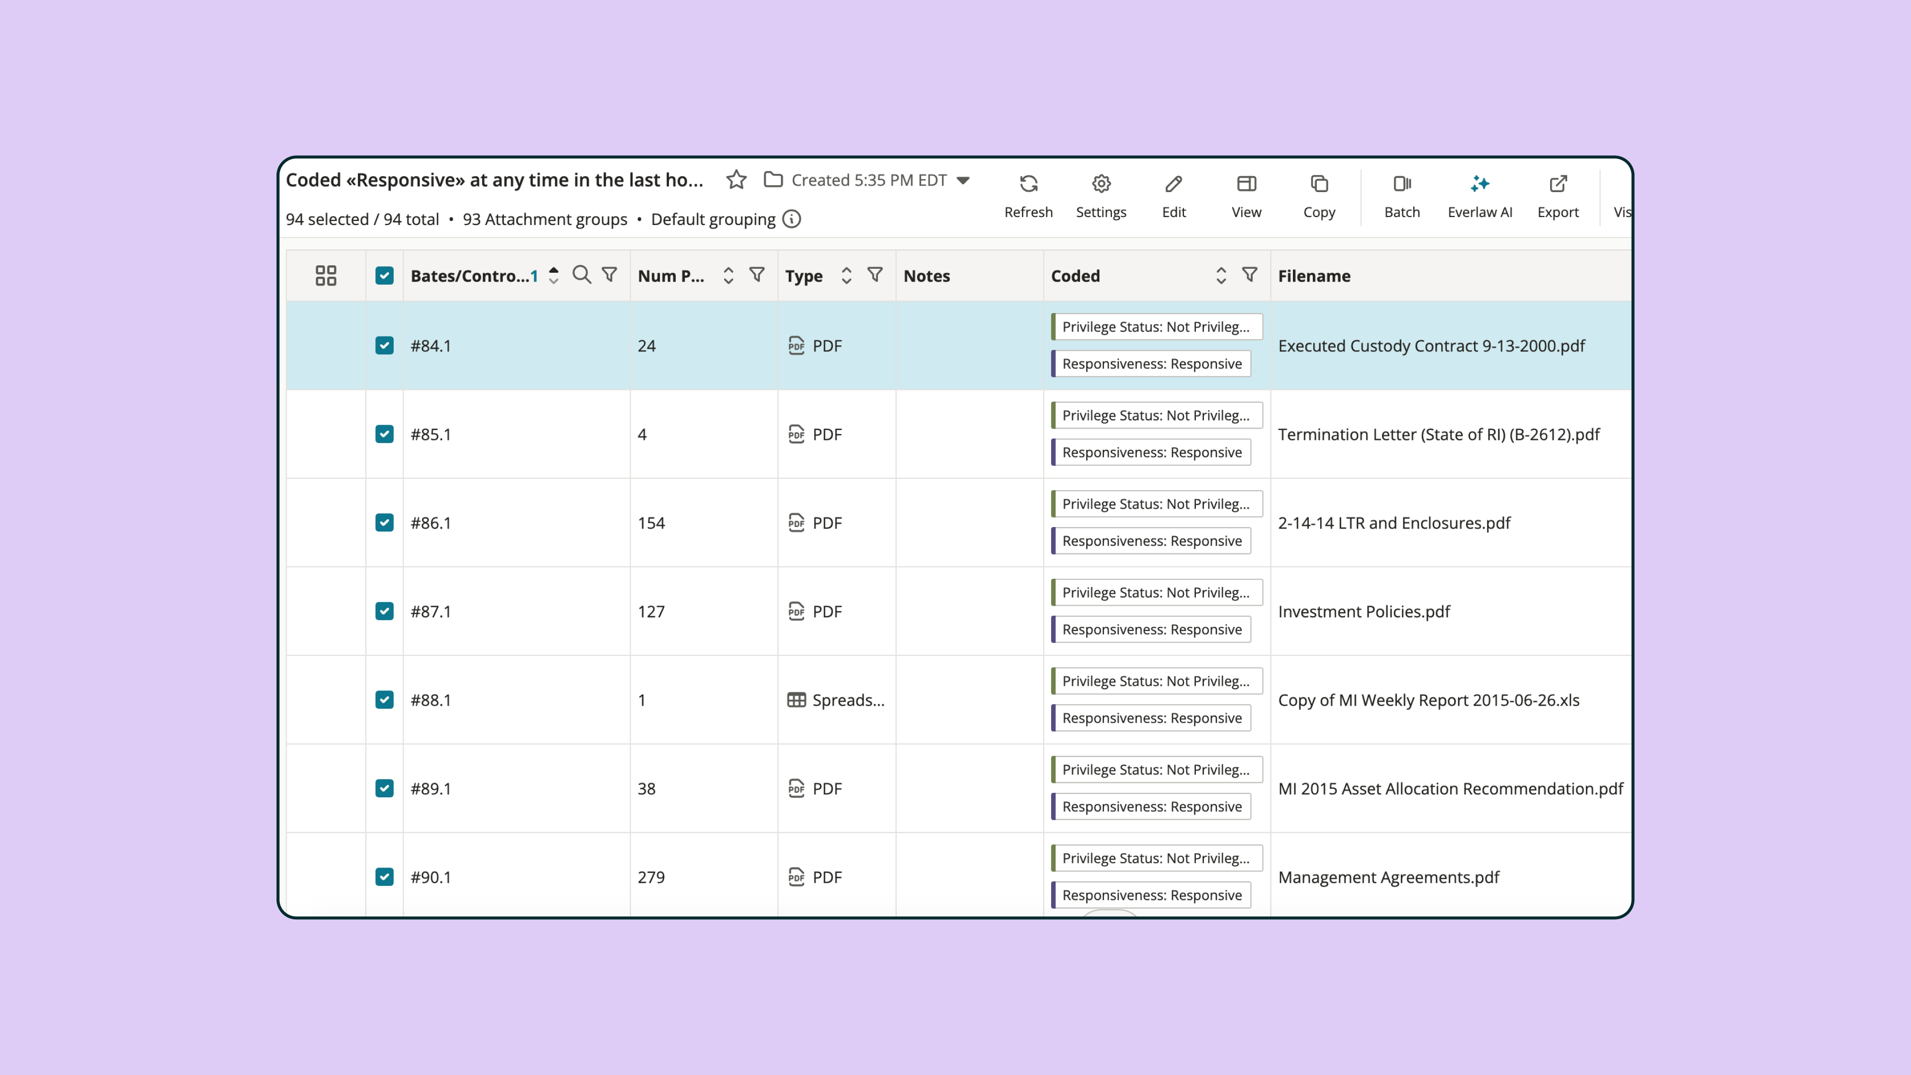Viewport: 1911px width, 1075px height.
Task: Click PDF icon in row #86.1
Action: [x=796, y=522]
